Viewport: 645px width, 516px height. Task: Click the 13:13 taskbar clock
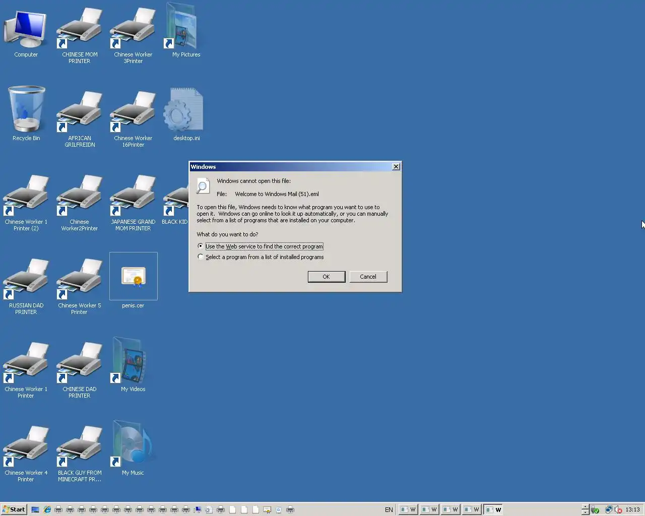(x=632, y=509)
